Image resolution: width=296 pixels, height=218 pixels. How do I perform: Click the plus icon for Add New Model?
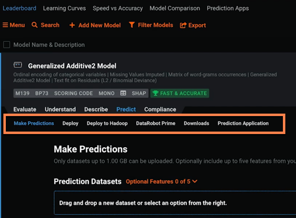pyautogui.click(x=72, y=25)
